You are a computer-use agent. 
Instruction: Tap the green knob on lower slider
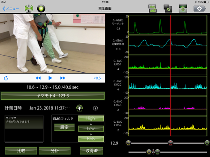pos(157,152)
